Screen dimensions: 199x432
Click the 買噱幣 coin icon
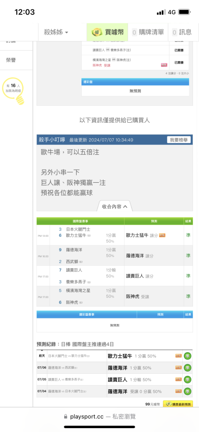pyautogui.click(x=97, y=32)
